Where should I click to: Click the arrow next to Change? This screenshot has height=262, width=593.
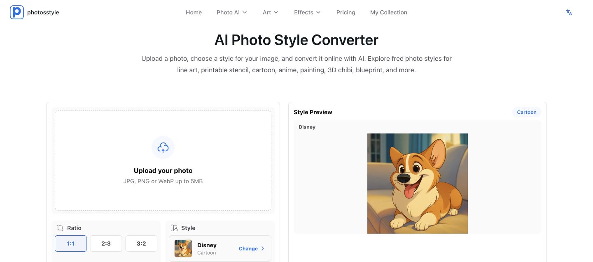(263, 248)
